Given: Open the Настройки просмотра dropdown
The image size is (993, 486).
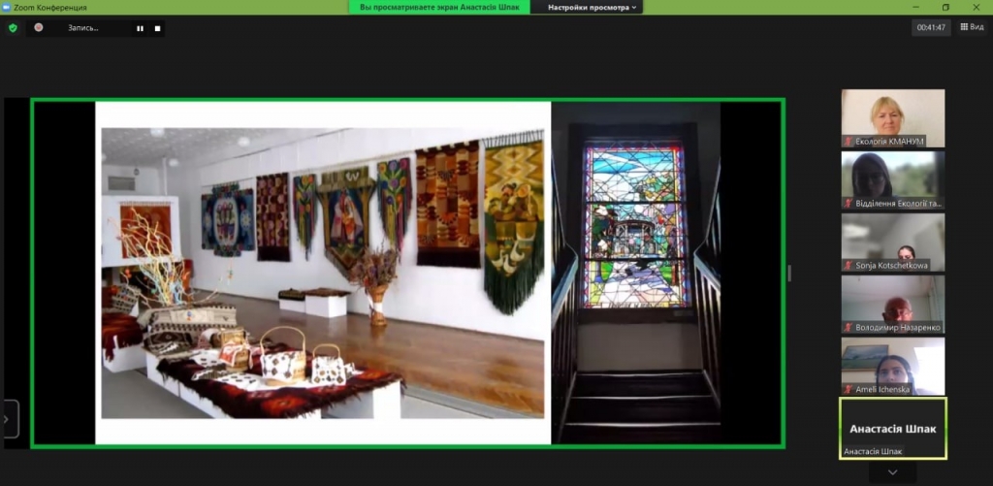Looking at the screenshot, I should click(x=593, y=8).
